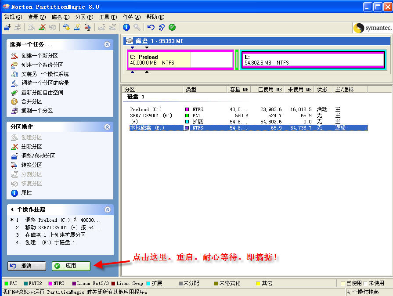Open the 查看(V) menu
This screenshot has height=296, width=393.
tap(36, 17)
